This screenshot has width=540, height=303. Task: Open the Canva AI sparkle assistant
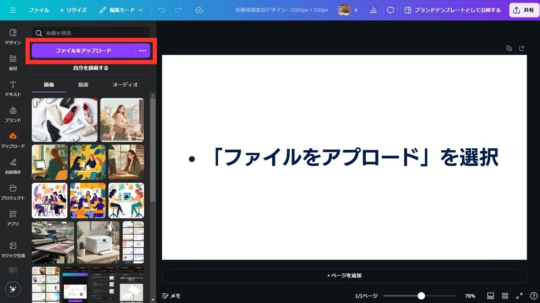click(x=13, y=289)
